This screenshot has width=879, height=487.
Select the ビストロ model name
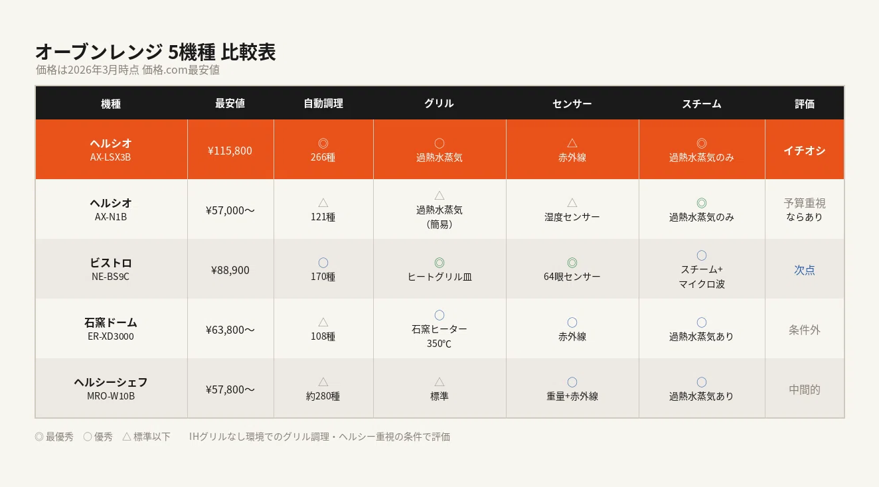[x=111, y=263]
